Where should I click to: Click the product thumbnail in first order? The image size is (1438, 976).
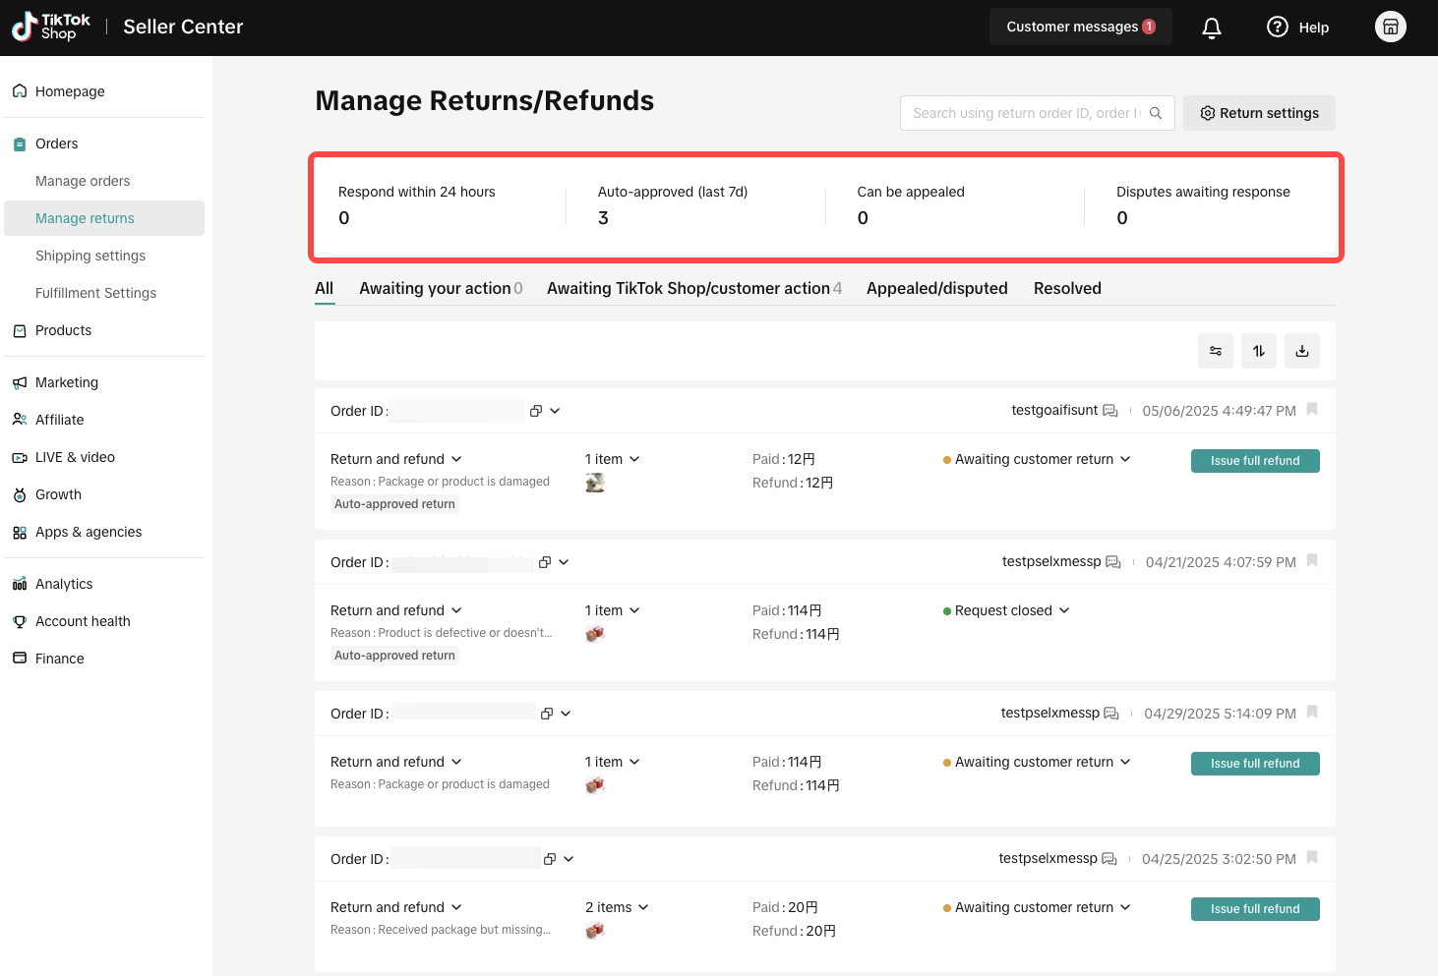[x=595, y=483]
